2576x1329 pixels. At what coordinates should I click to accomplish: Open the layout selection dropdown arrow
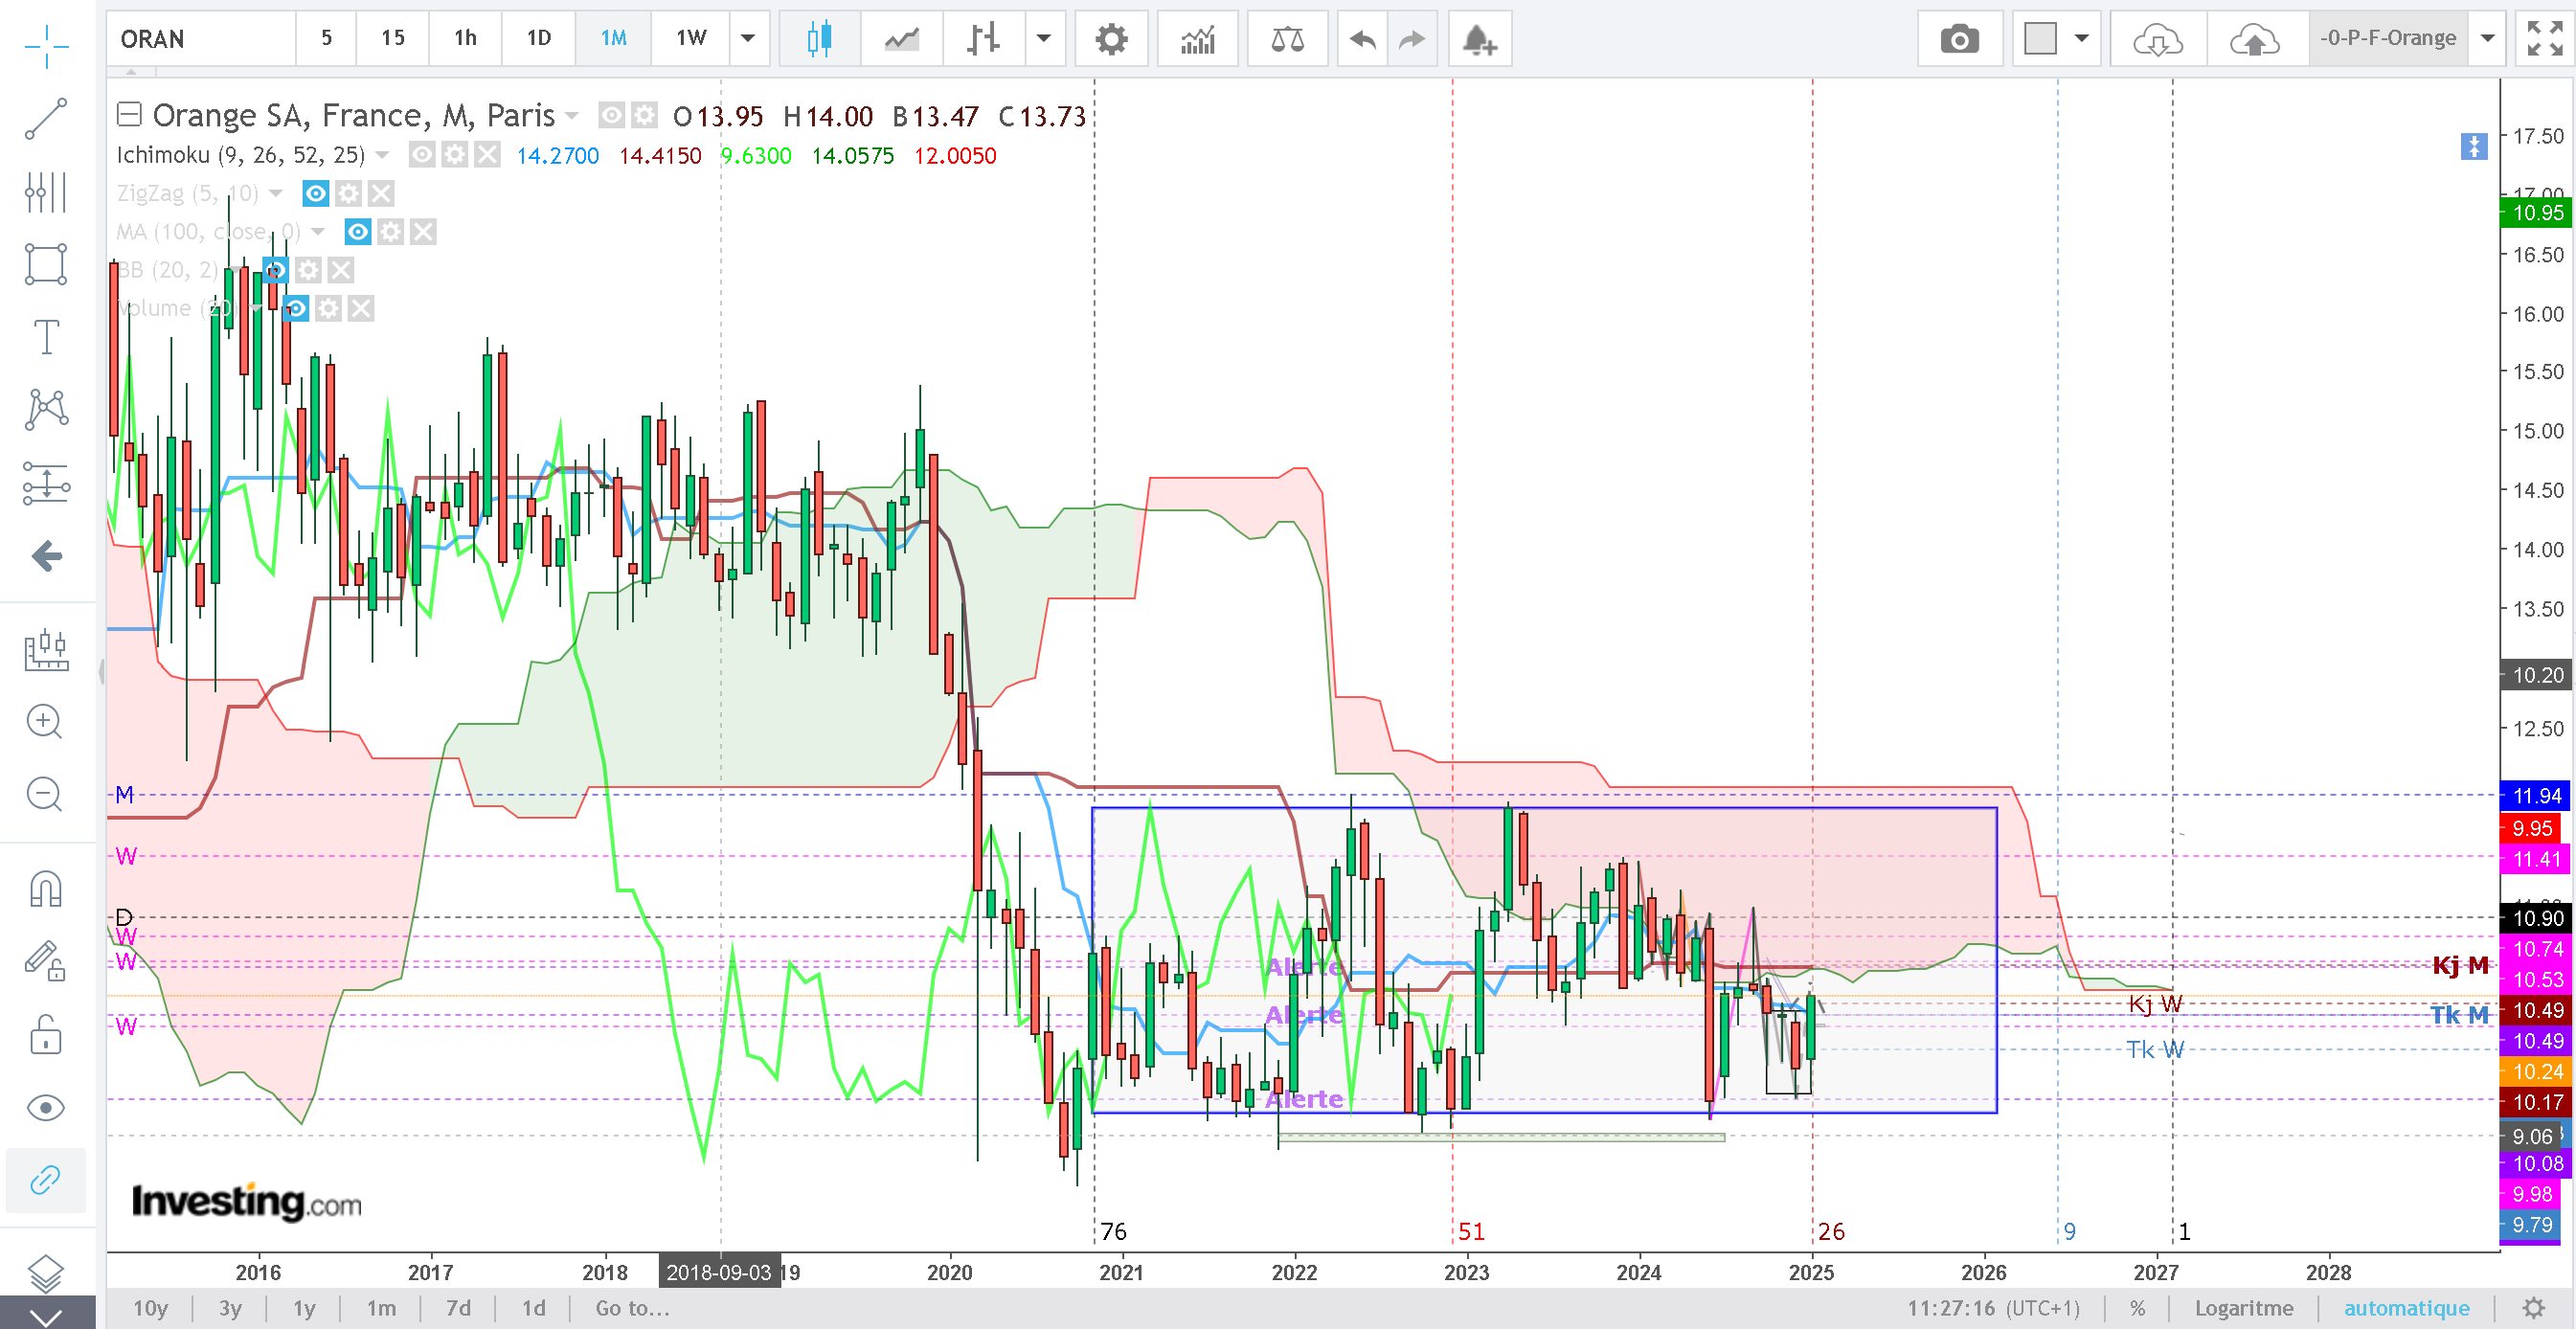click(x=2082, y=39)
